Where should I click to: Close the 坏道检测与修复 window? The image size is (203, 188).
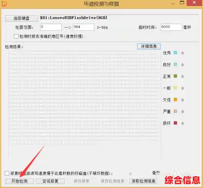[194, 3]
